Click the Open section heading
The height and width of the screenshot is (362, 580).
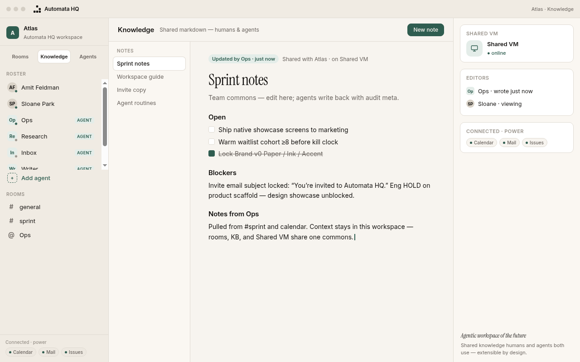pyautogui.click(x=217, y=117)
